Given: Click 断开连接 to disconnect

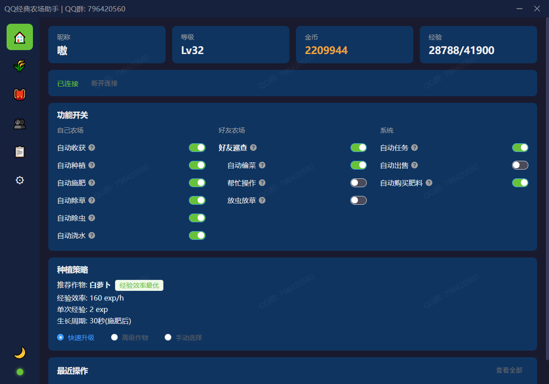Looking at the screenshot, I should click(x=104, y=83).
